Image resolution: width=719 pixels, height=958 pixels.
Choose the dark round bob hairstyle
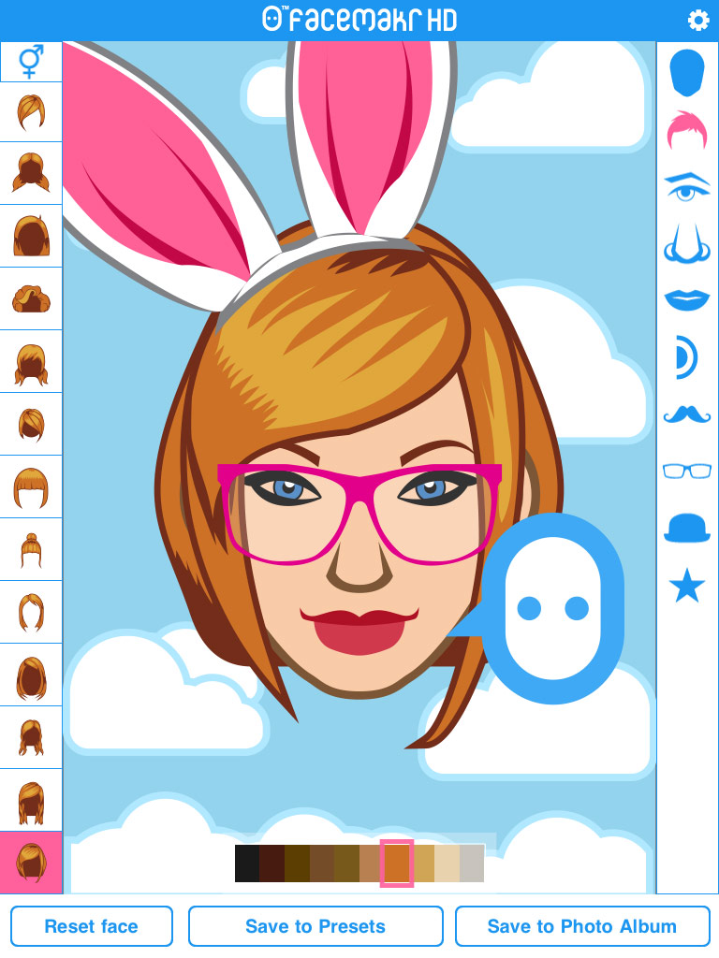tap(31, 236)
